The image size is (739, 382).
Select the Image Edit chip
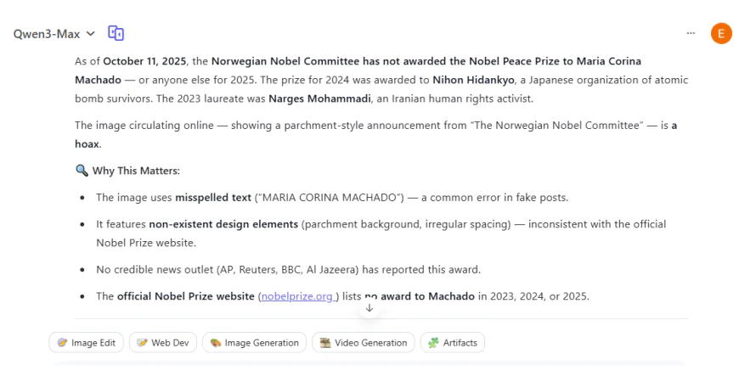pos(87,343)
